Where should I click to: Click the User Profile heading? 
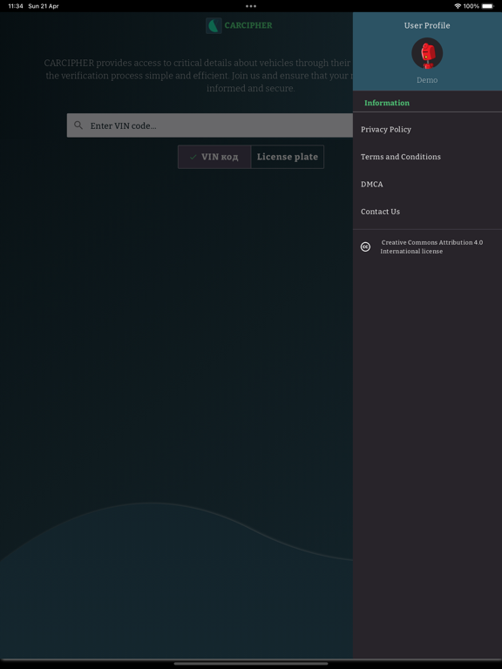coord(427,25)
